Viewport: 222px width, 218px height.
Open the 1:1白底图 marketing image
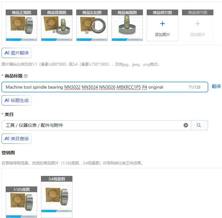click(x=21, y=202)
